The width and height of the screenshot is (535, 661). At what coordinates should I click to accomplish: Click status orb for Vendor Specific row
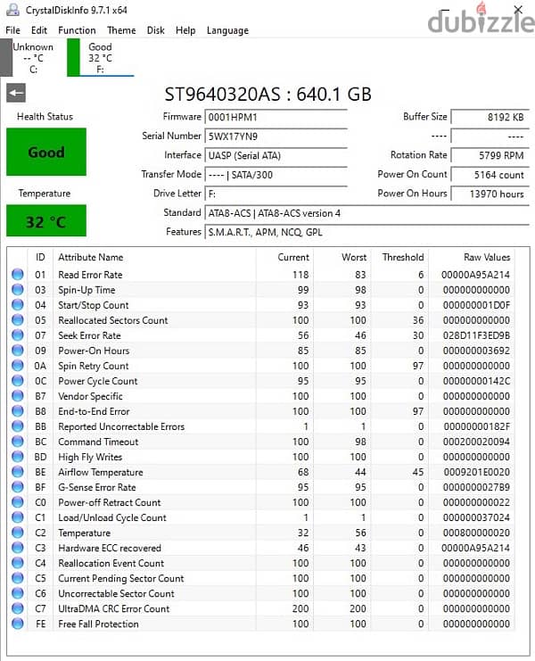(x=18, y=396)
